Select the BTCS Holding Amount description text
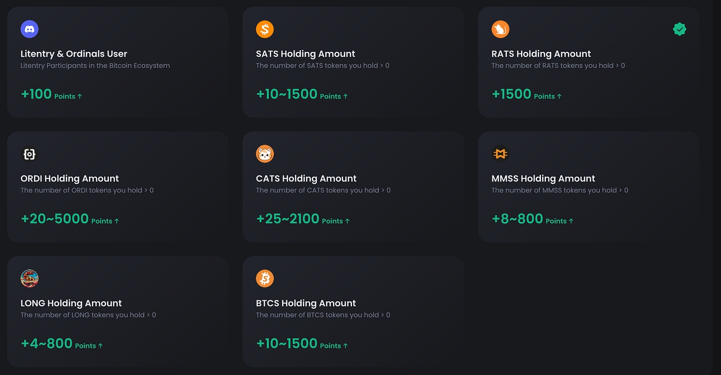The width and height of the screenshot is (721, 375). click(x=323, y=315)
